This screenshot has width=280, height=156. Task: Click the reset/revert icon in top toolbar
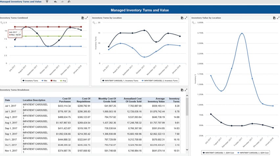(x=69, y=2)
